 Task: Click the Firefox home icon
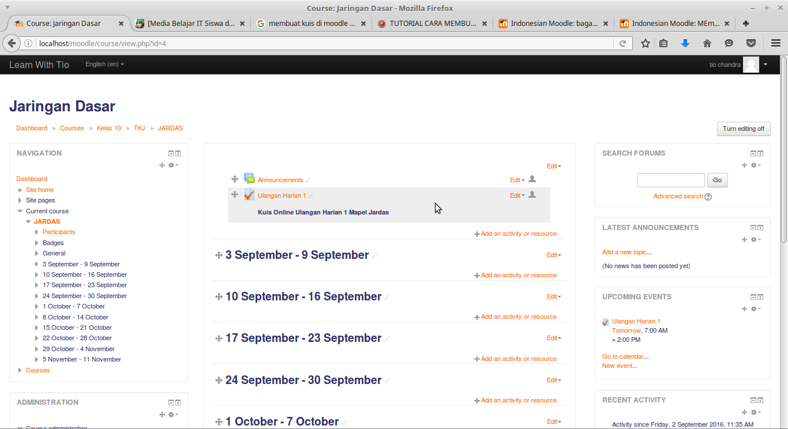point(707,43)
